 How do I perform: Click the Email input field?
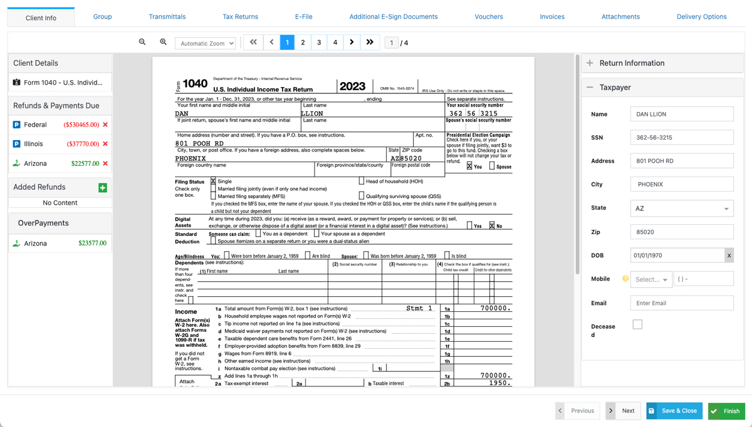point(682,303)
